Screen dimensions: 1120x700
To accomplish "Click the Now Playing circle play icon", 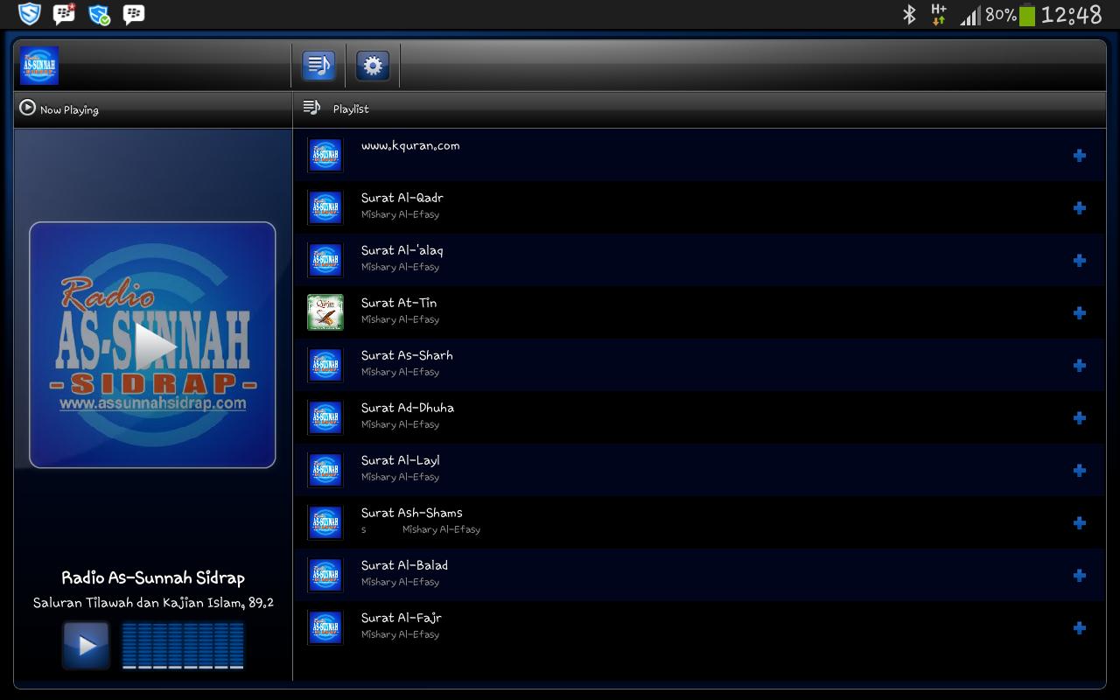I will tap(27, 108).
